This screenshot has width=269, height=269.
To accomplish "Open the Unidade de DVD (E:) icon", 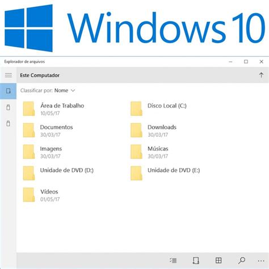I will pyautogui.click(x=136, y=173).
